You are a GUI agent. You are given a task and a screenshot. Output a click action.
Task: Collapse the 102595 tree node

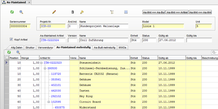(49, 102)
